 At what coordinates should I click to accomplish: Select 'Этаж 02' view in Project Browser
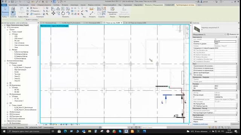click(x=17, y=78)
